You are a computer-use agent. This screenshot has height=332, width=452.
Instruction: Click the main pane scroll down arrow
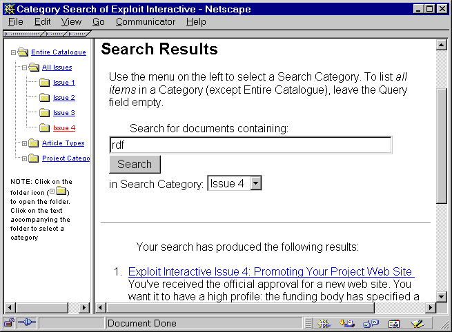click(x=442, y=296)
